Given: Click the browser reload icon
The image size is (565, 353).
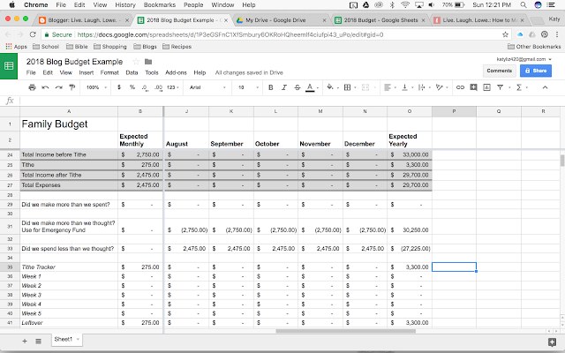Looking at the screenshot, I should [33, 34].
